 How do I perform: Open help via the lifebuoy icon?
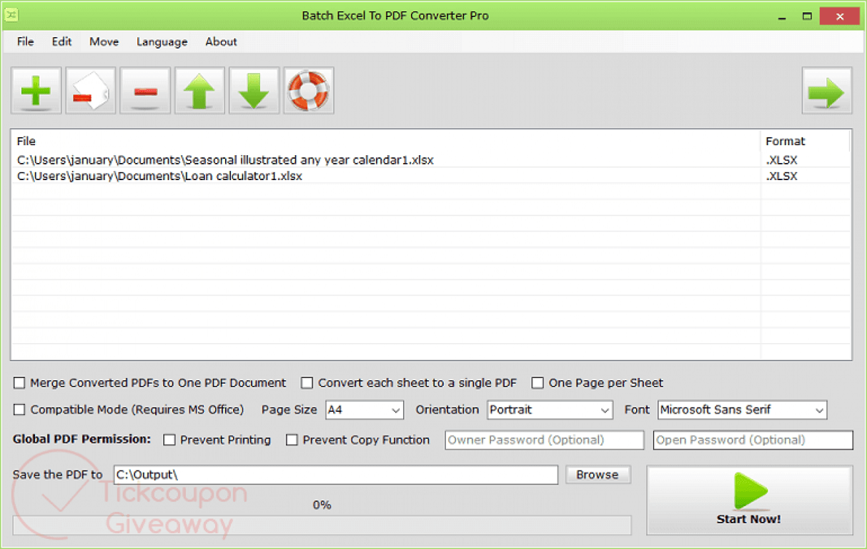308,90
